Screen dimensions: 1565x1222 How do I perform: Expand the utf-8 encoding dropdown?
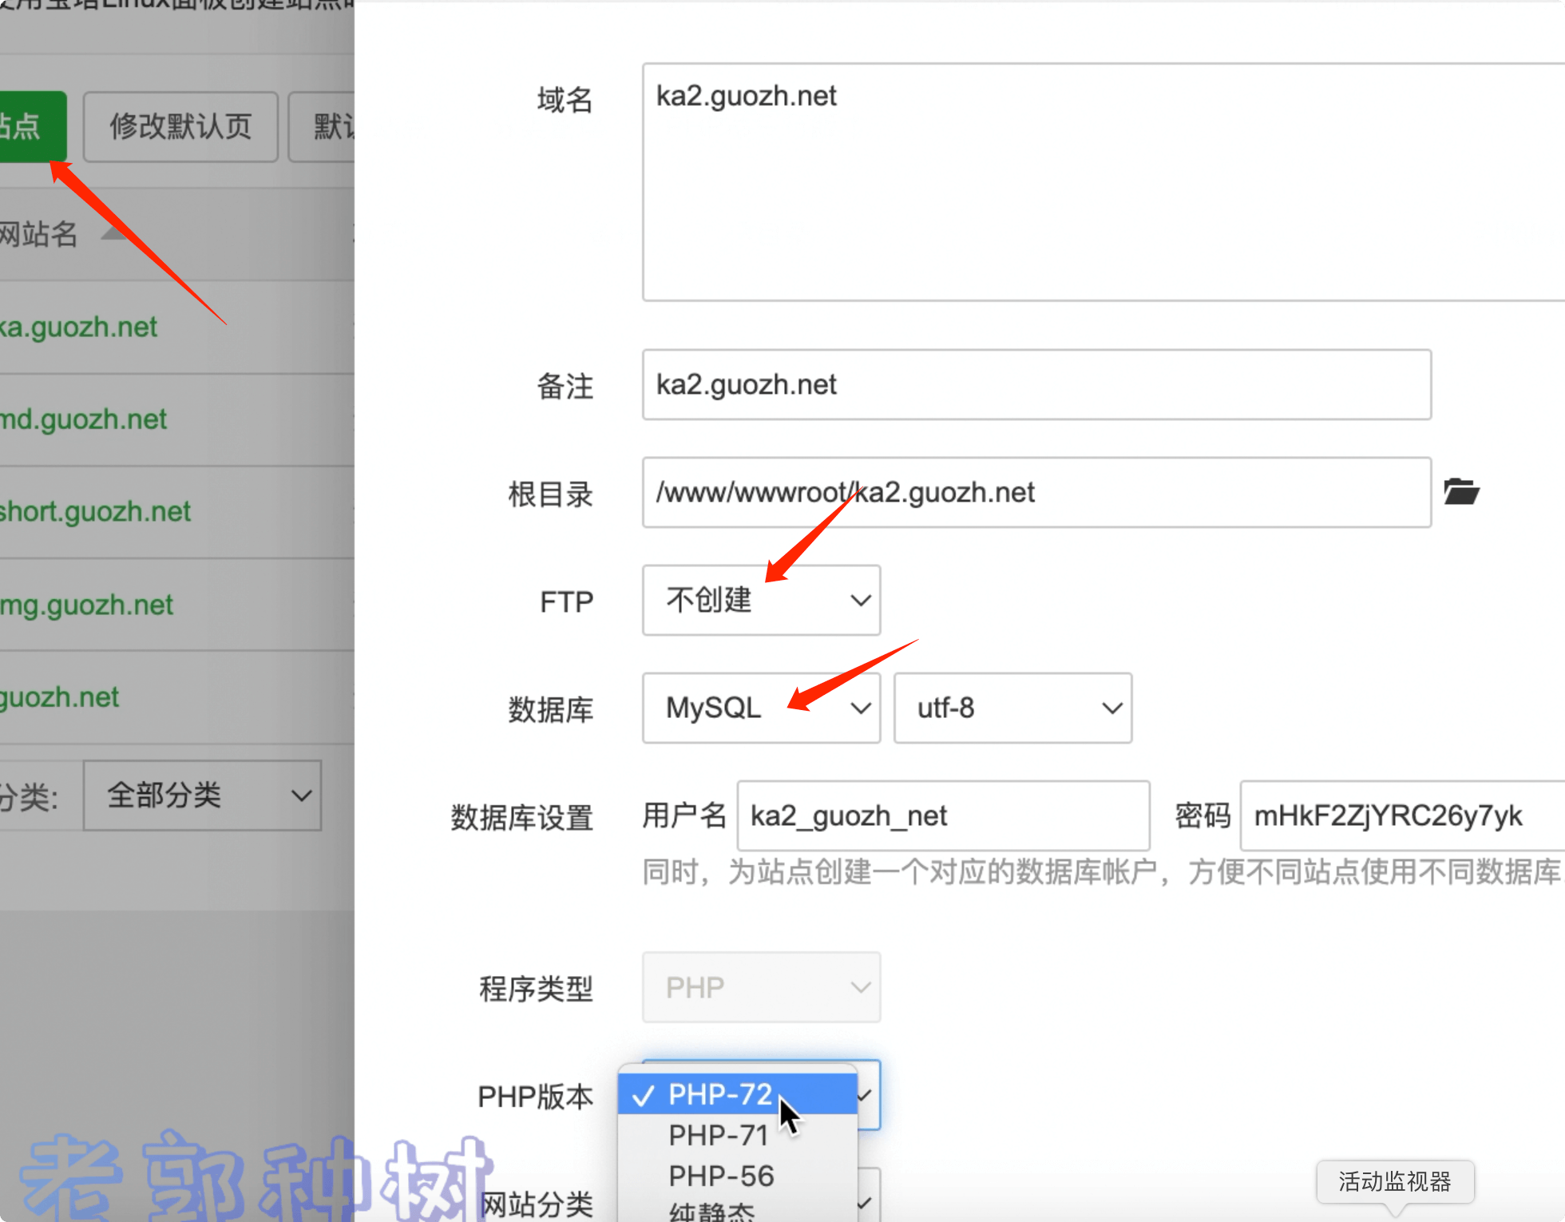(x=1012, y=708)
